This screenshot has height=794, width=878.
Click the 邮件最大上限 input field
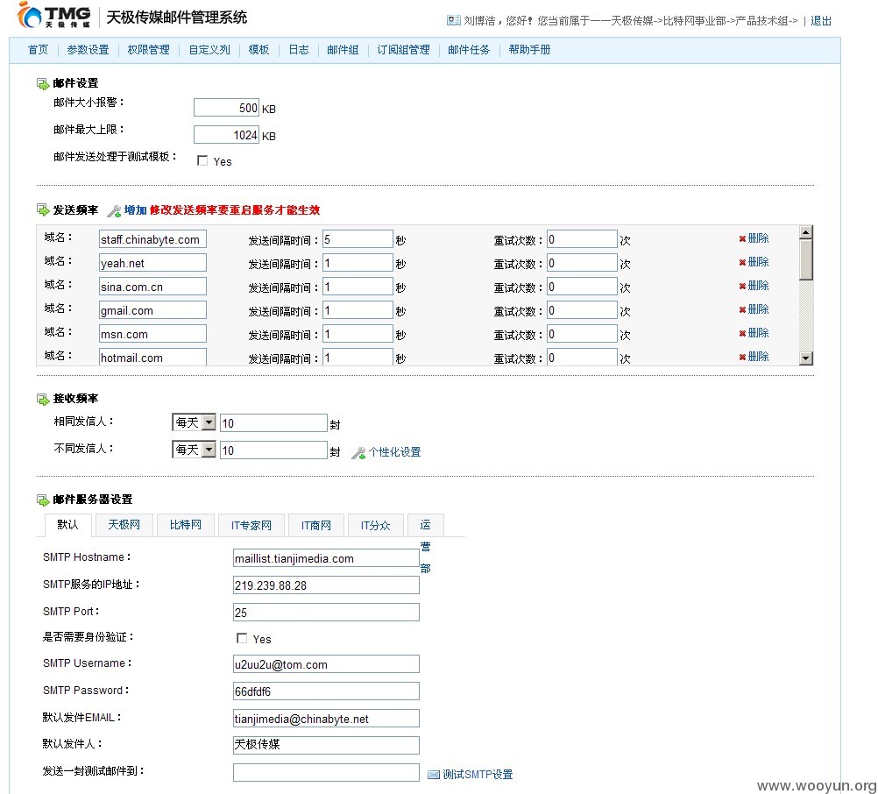coord(226,134)
